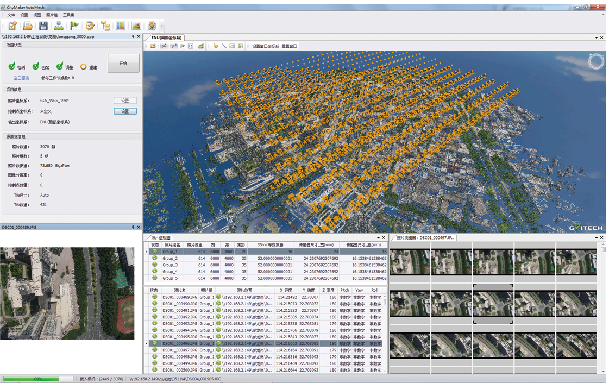Image resolution: width=609 pixels, height=383 pixels.
Task: Open the 设置 menu
Action: click(x=24, y=15)
